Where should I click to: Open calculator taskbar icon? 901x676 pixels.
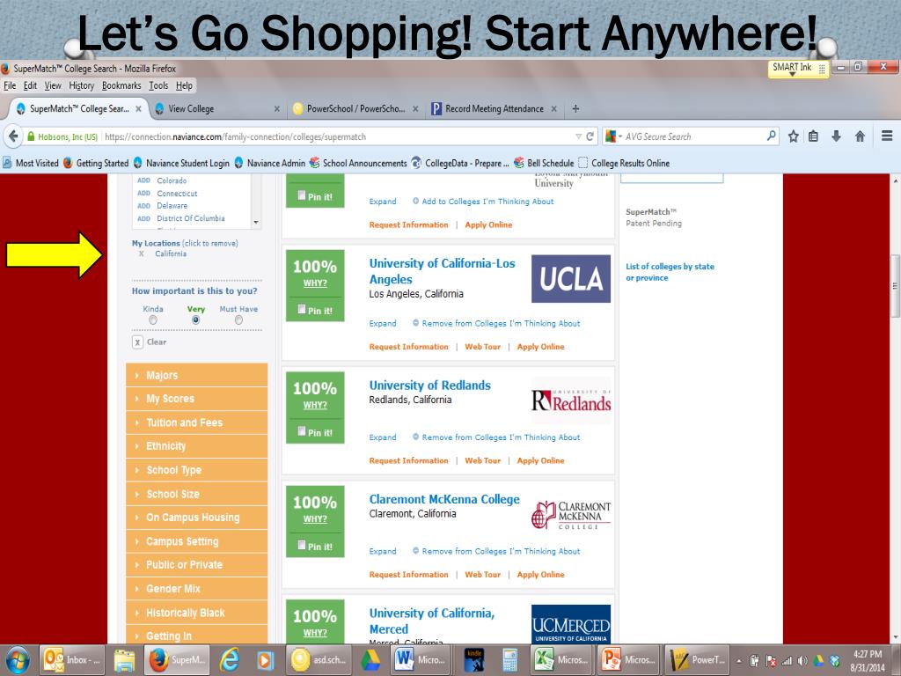(509, 660)
